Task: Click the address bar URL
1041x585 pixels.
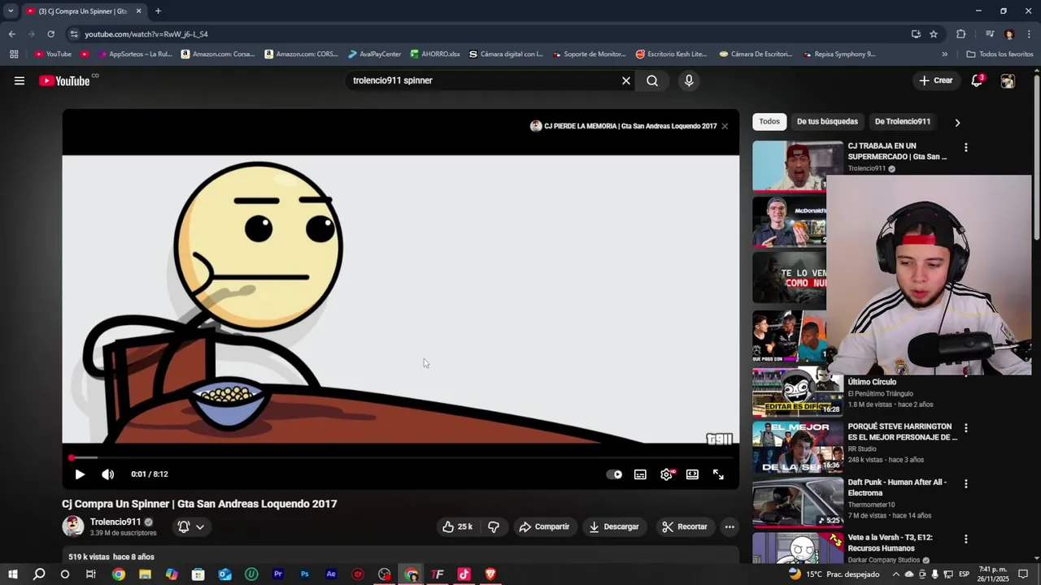Action: pos(146,34)
